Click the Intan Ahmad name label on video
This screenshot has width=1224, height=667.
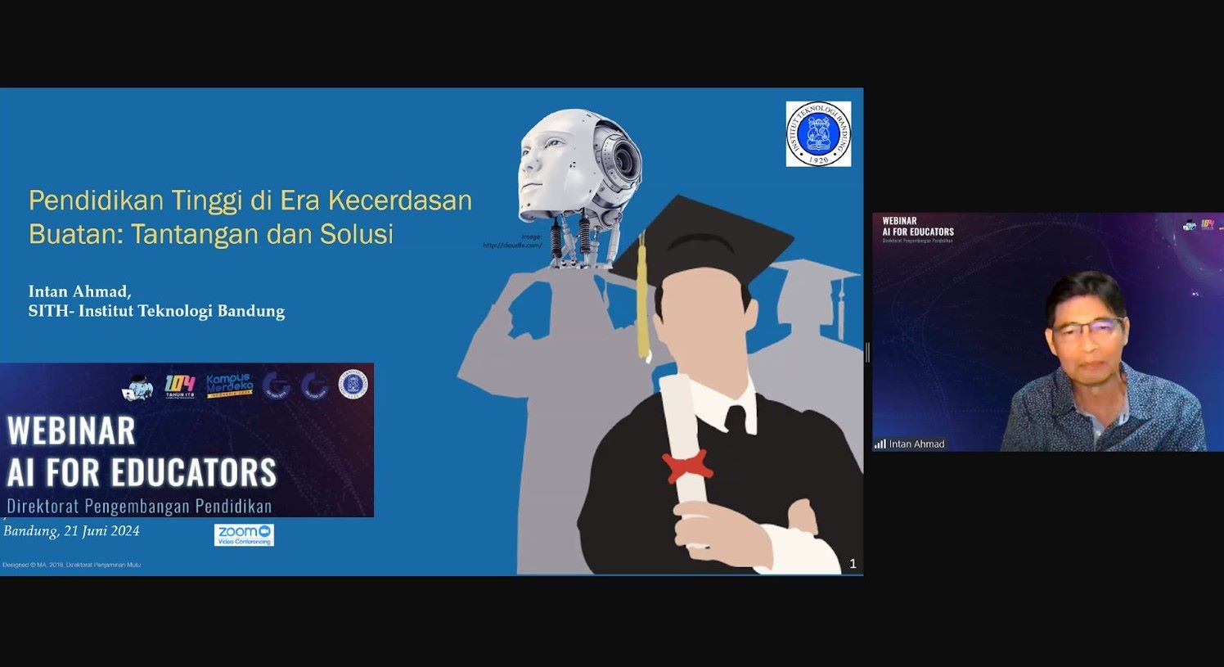pos(916,444)
